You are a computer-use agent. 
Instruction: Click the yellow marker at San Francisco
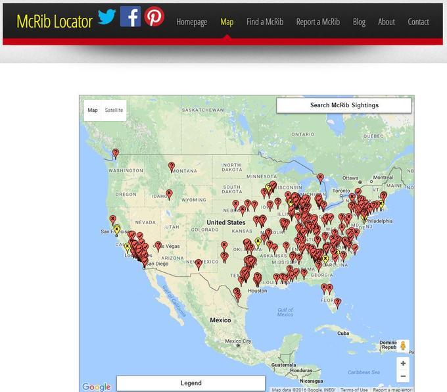click(116, 230)
